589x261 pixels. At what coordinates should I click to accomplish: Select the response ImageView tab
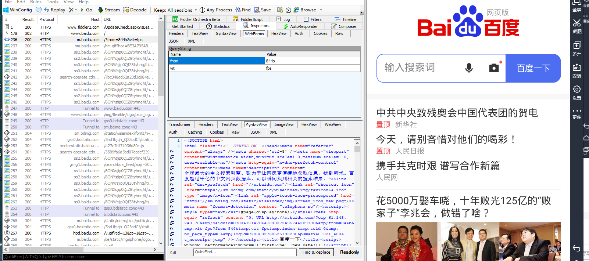click(x=284, y=124)
